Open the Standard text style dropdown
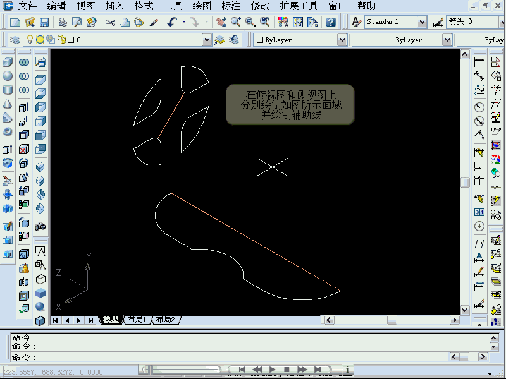 tap(422, 22)
